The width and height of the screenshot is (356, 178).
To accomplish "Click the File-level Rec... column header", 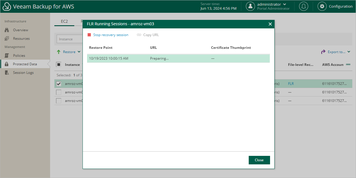I will [x=301, y=65].
